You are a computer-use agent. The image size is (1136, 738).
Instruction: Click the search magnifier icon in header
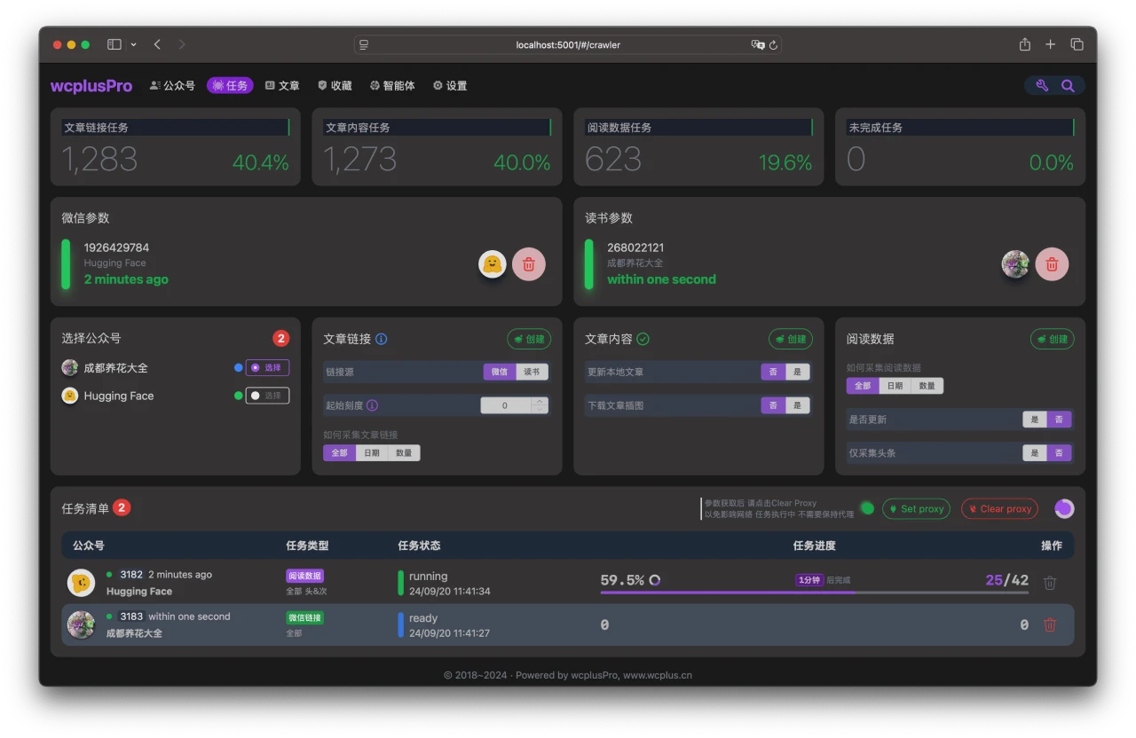pyautogui.click(x=1068, y=86)
